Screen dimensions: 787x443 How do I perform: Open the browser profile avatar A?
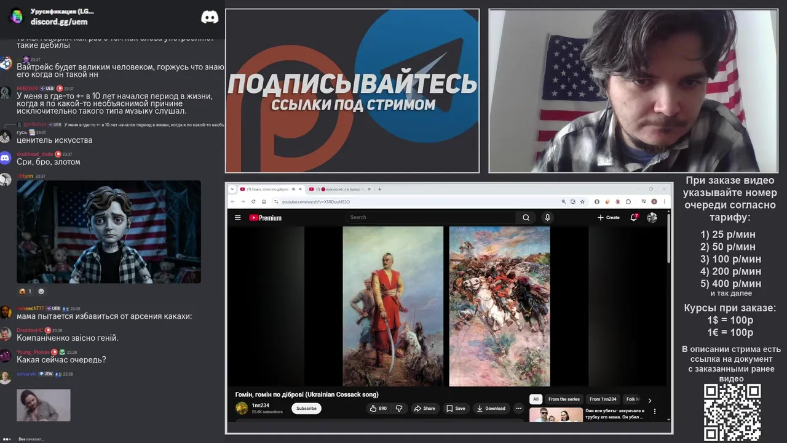click(x=654, y=202)
